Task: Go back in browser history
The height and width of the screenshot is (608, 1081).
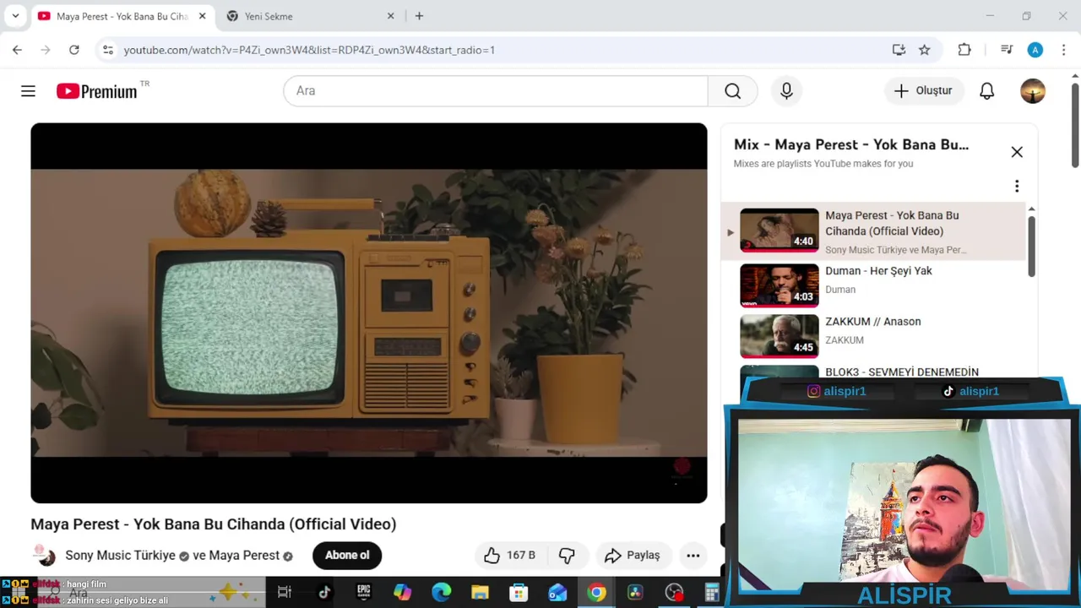Action: [17, 50]
